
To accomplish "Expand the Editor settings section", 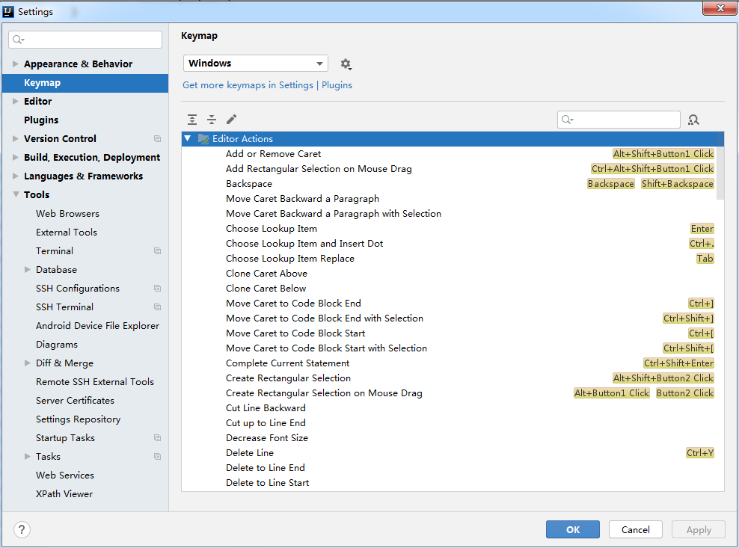I will (x=15, y=102).
